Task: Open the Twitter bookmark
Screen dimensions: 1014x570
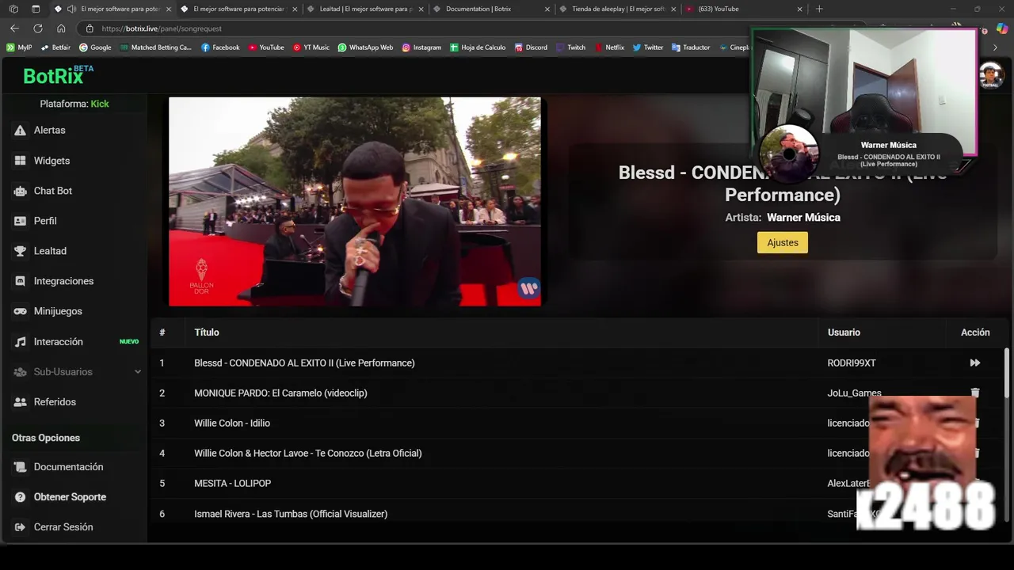Action: point(648,47)
